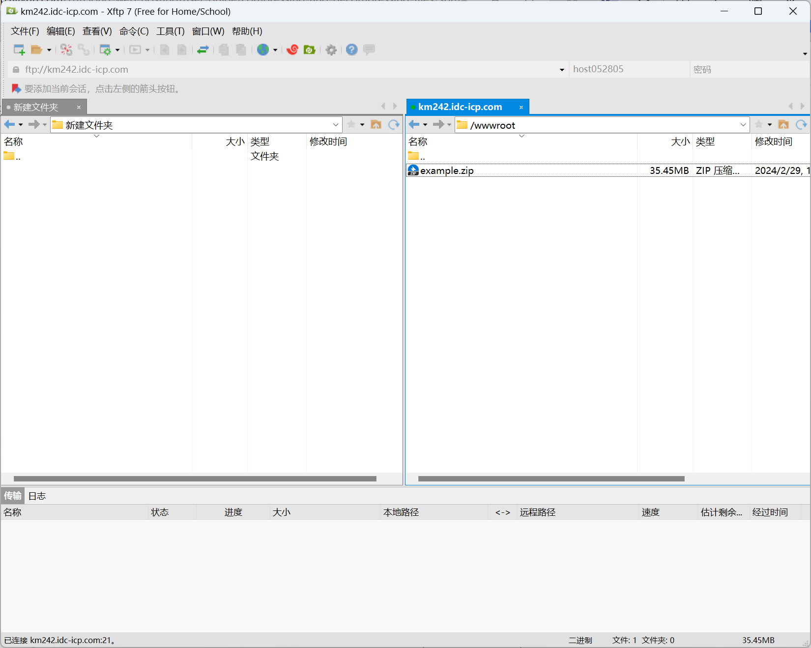Click the add-session red flag arrow icon
Image resolution: width=811 pixels, height=648 pixels.
point(16,88)
